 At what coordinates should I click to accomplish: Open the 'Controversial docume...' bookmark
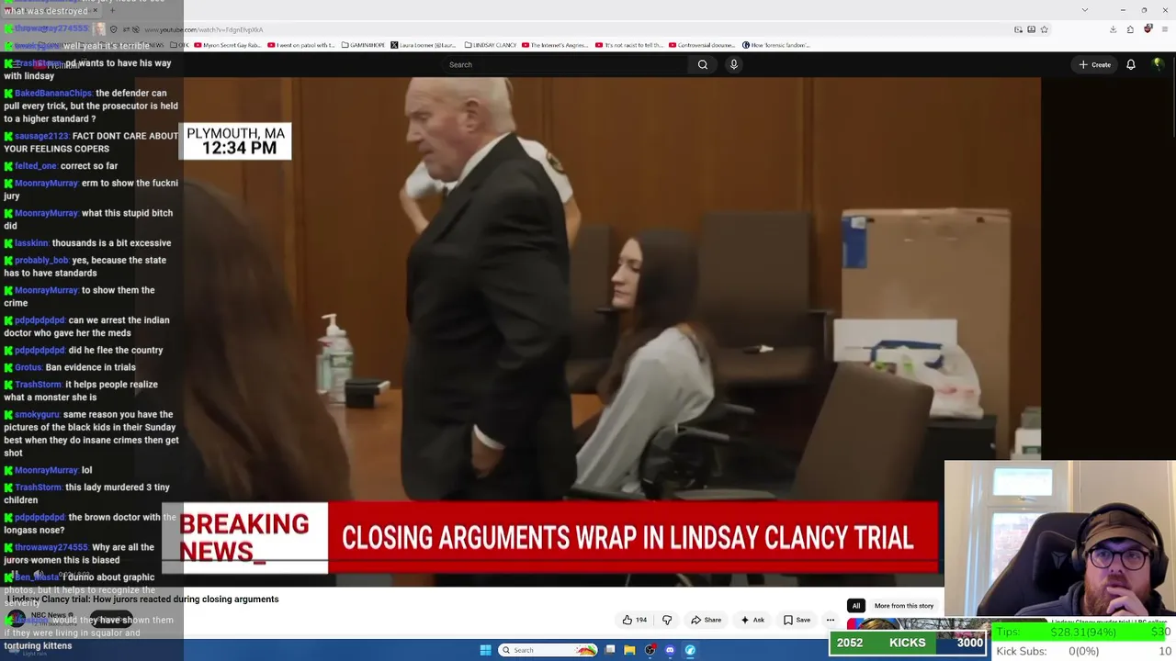point(703,45)
